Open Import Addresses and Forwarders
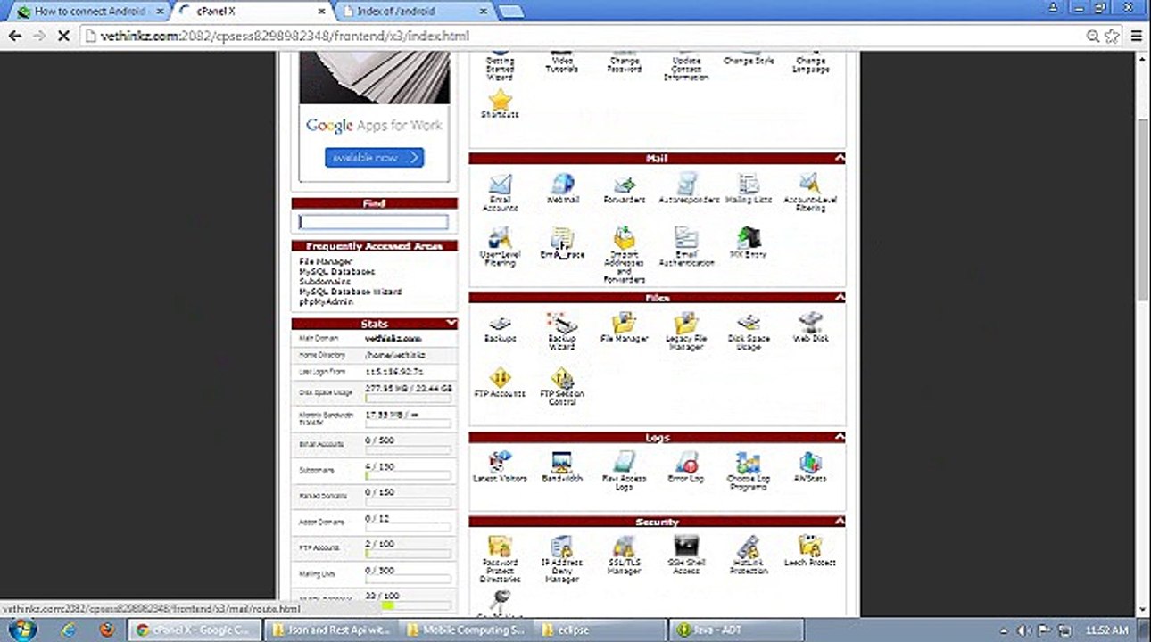Screen dimensions: 1151x642 pos(625,254)
